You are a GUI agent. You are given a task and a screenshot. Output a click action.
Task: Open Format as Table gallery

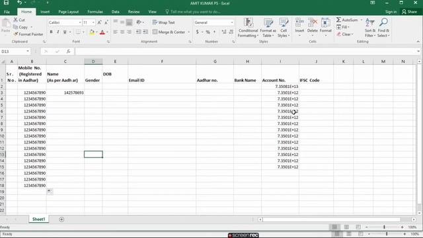click(268, 28)
